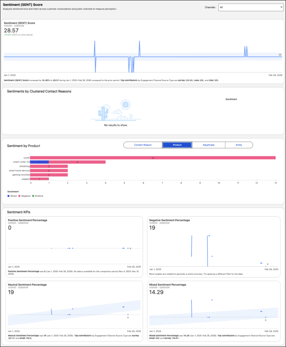Viewport: 286px width, 347px height.
Task: Click the Sentiments by Clustered Contact Reasons heading
Action: (x=39, y=91)
